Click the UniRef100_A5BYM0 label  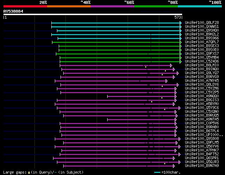click(x=202, y=104)
